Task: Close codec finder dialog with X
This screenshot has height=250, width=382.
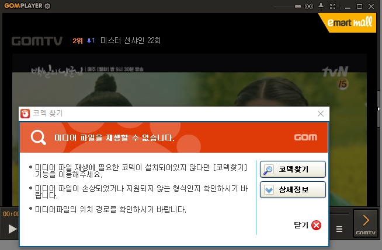Action: [321, 114]
